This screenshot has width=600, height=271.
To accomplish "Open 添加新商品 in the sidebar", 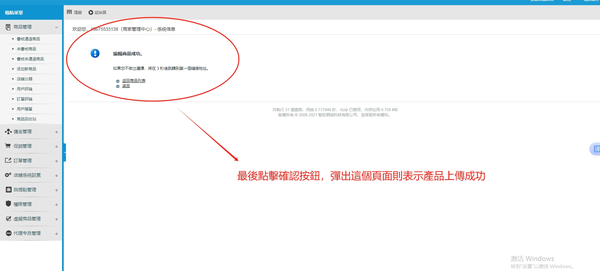I will (x=27, y=69).
